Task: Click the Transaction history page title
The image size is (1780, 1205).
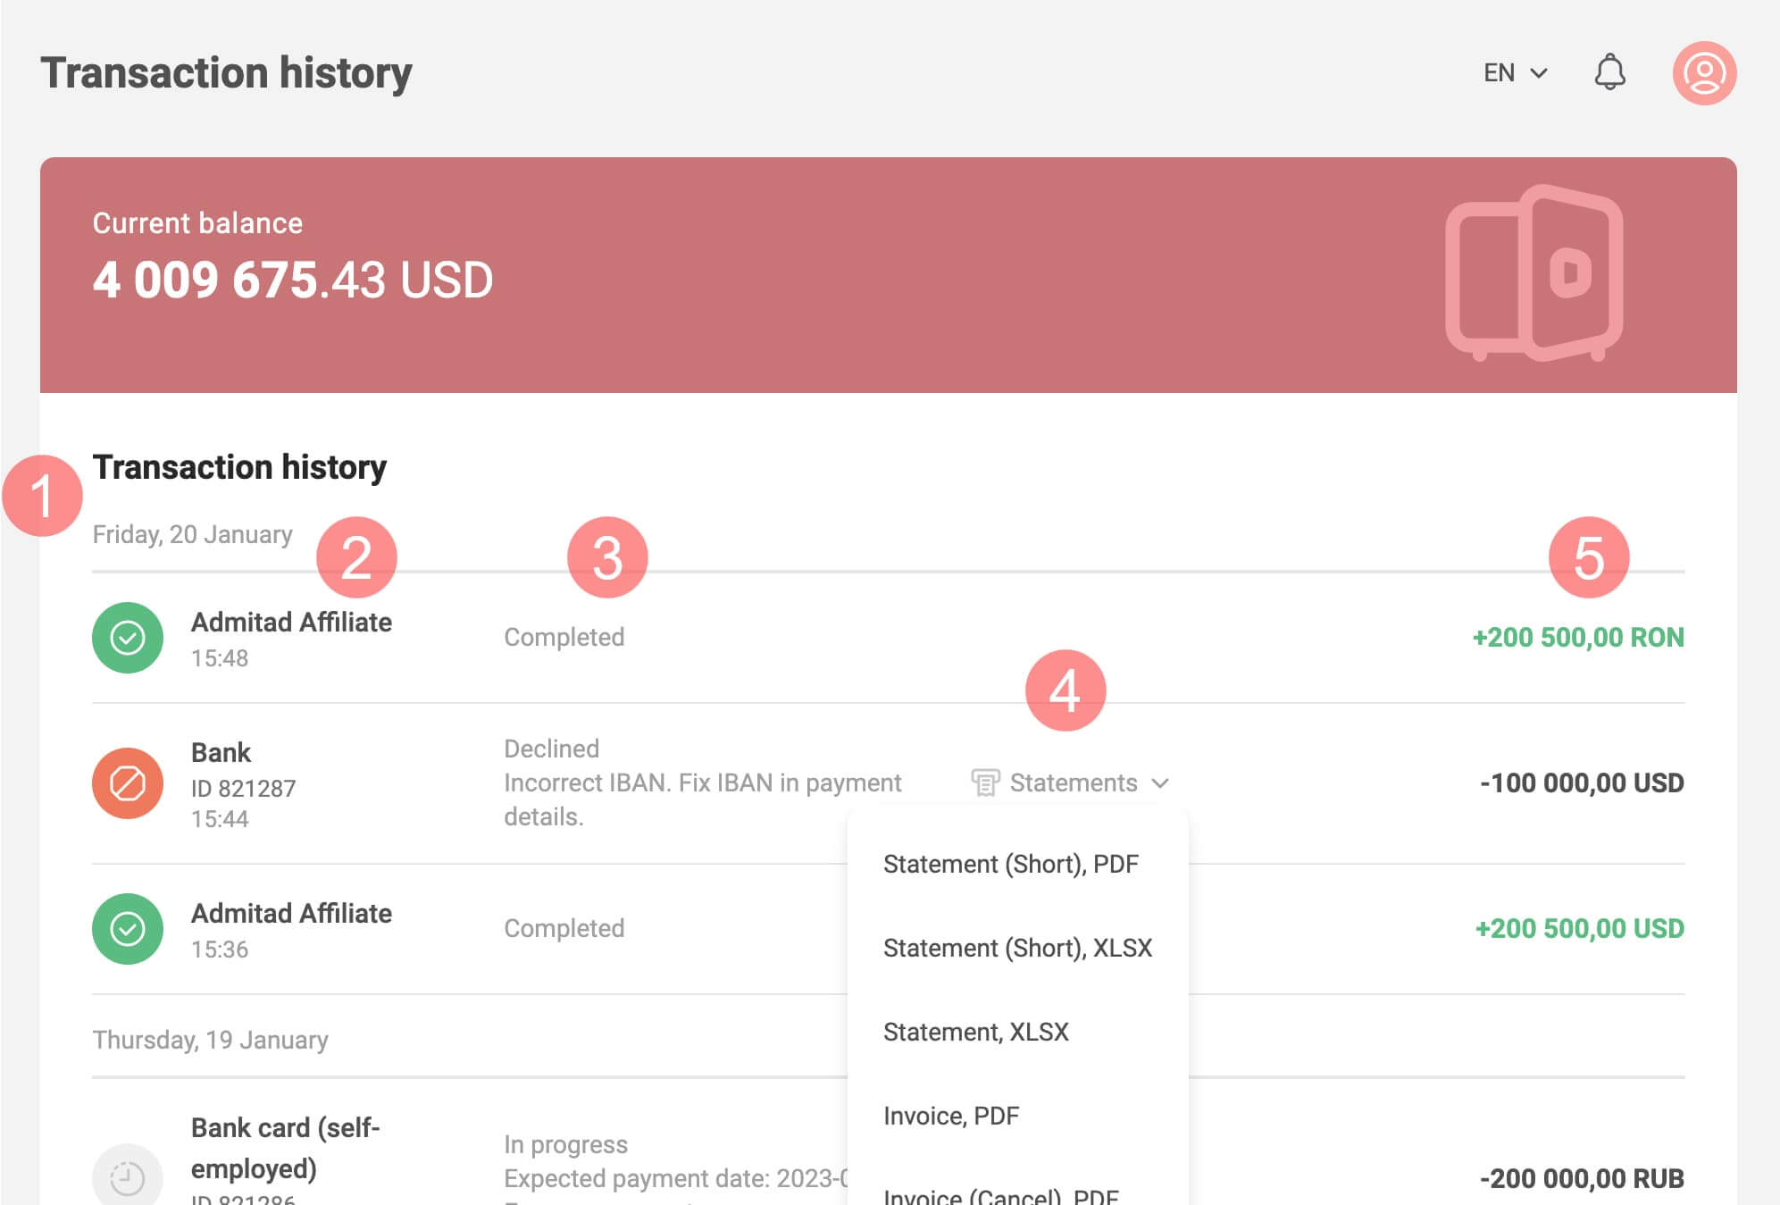Action: (226, 73)
